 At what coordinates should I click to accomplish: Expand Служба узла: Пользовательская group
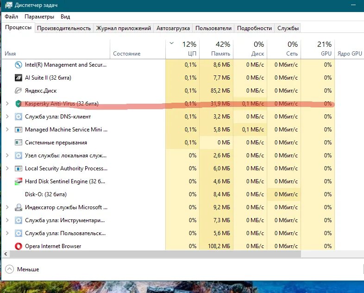coord(7,233)
